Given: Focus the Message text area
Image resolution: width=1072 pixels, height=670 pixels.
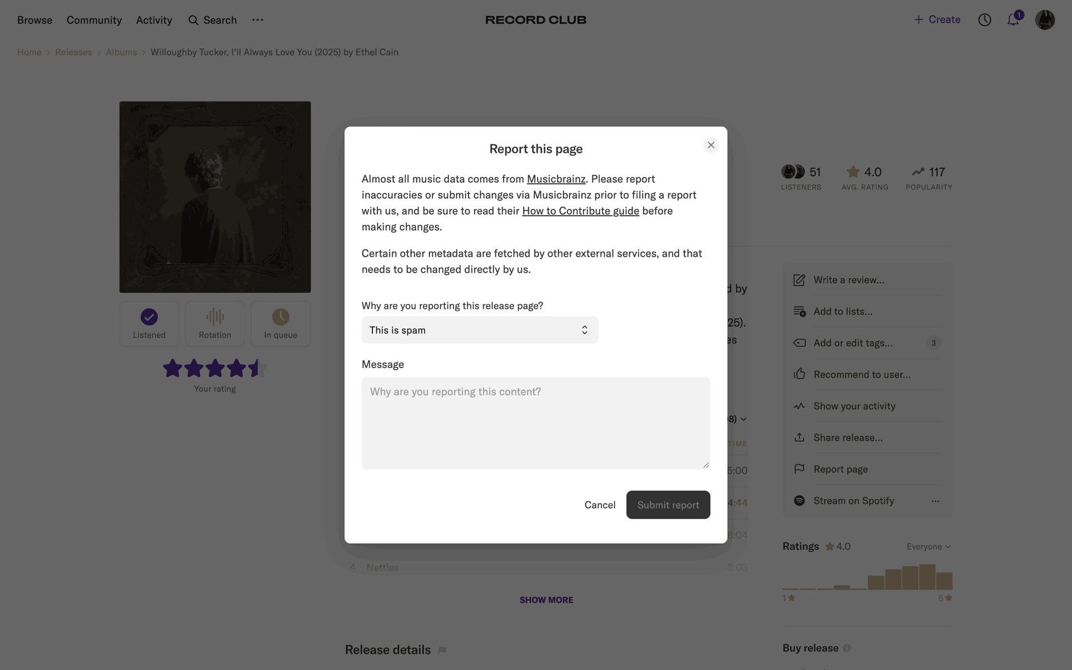Looking at the screenshot, I should (x=535, y=423).
